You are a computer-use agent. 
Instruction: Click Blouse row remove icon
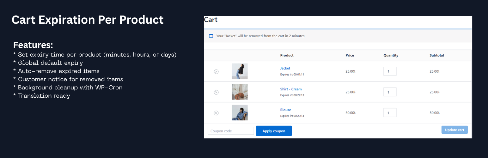coord(216,113)
